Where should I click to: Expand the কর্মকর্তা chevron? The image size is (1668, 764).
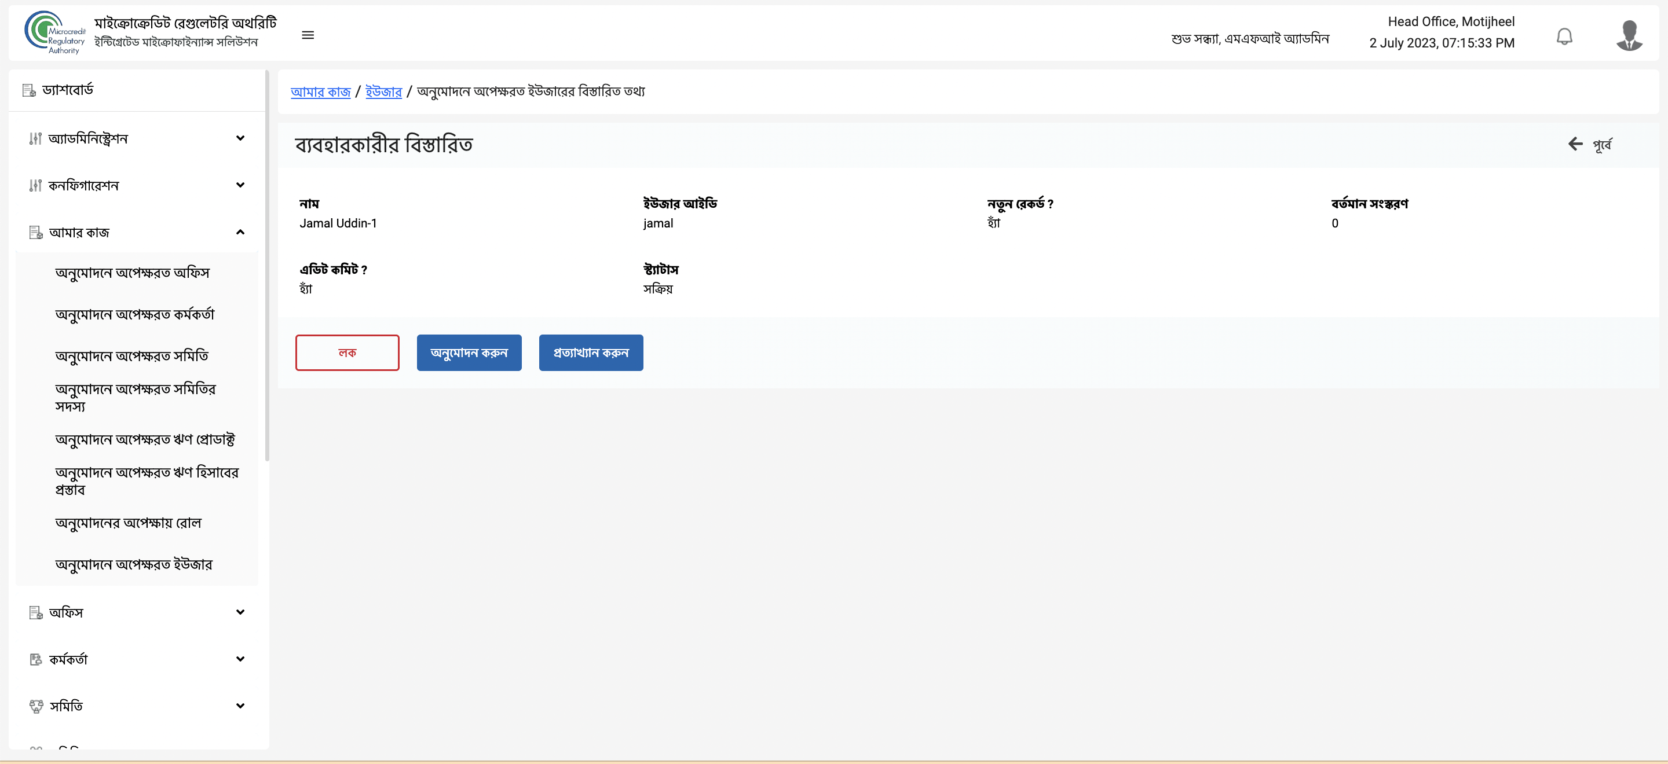coord(240,659)
